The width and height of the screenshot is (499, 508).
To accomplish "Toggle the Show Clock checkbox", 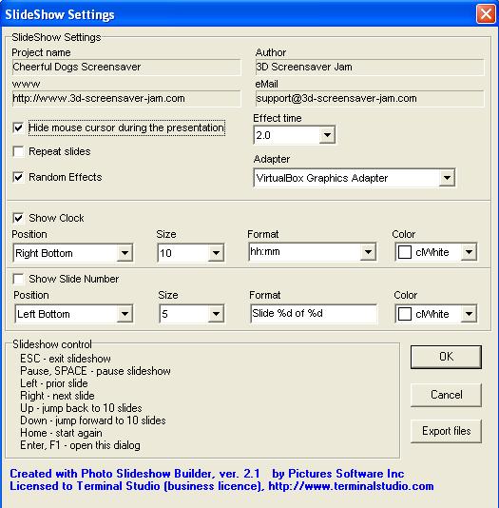I will pyautogui.click(x=18, y=218).
